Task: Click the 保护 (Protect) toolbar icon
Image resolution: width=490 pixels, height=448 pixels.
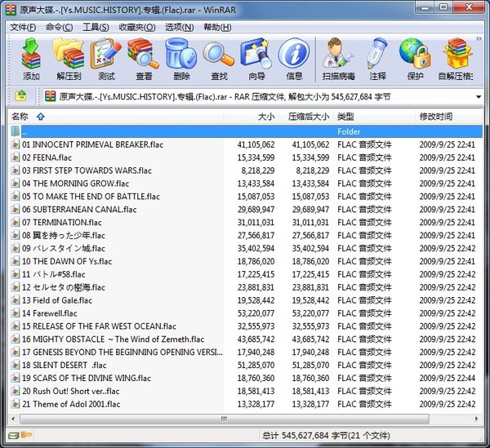Action: 415,54
